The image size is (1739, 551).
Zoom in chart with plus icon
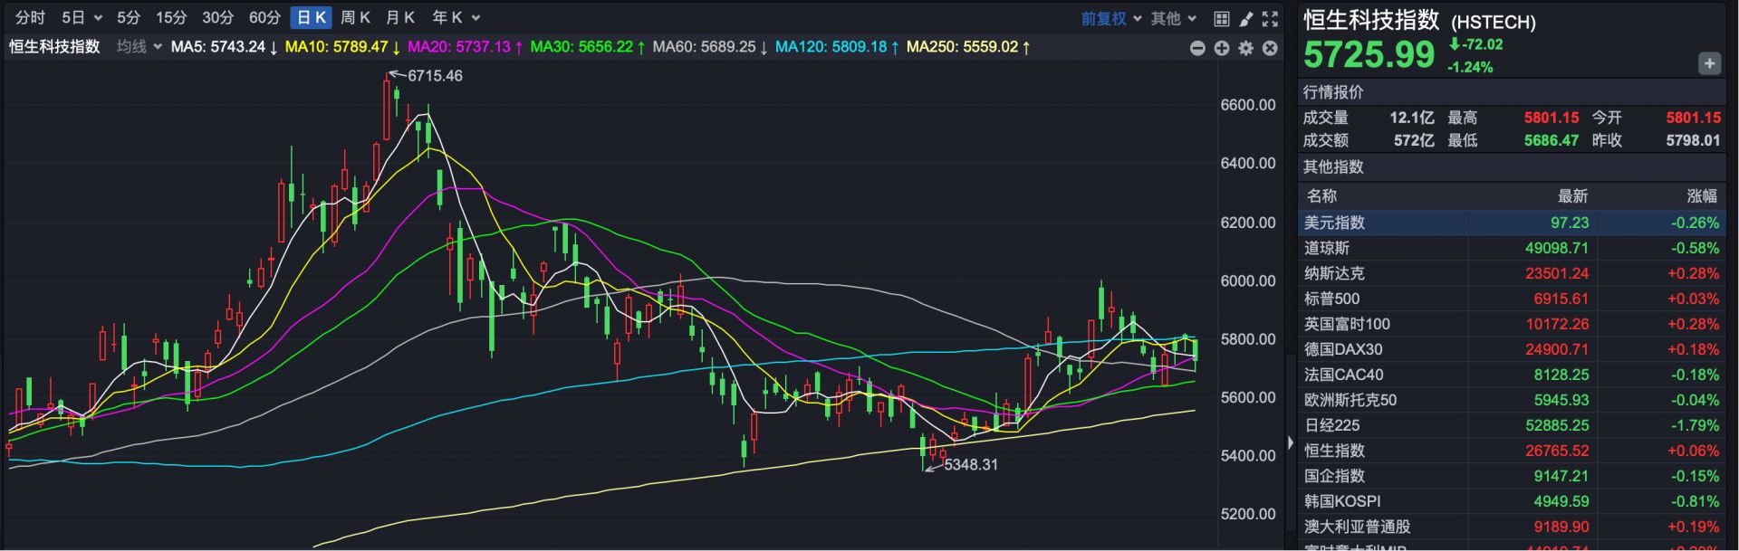click(1222, 48)
